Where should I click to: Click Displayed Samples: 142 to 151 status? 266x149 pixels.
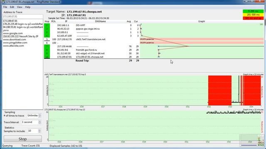coord(66,146)
